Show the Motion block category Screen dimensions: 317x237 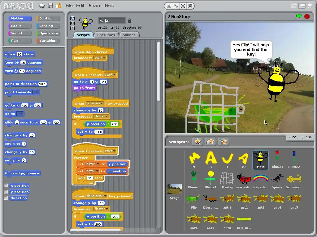pyautogui.click(x=20, y=18)
